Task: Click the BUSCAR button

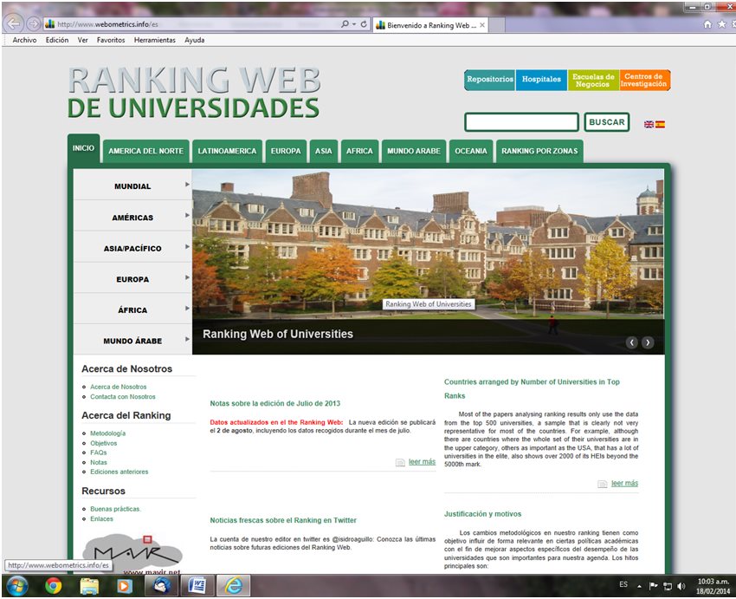Action: pos(607,122)
